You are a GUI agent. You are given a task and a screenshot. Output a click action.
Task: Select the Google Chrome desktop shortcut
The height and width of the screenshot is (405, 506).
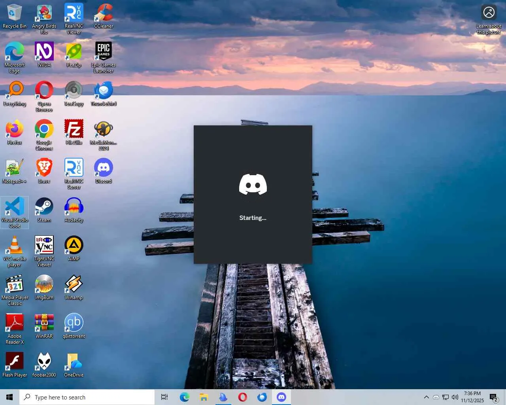(x=44, y=135)
